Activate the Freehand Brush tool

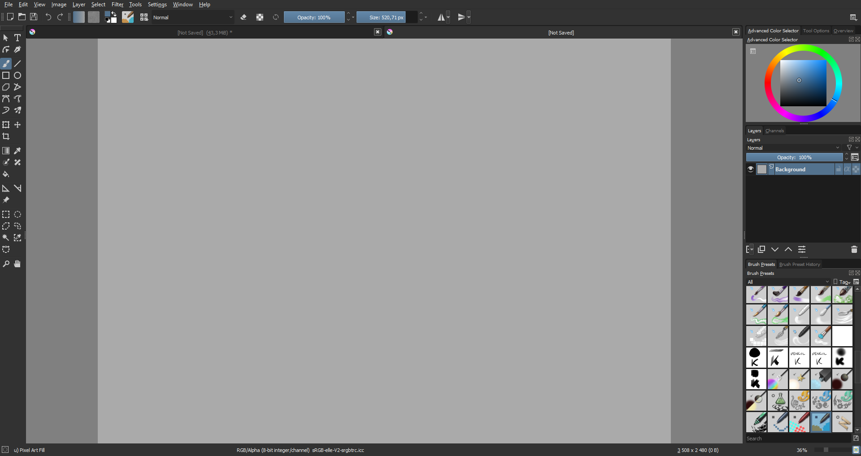tap(6, 64)
